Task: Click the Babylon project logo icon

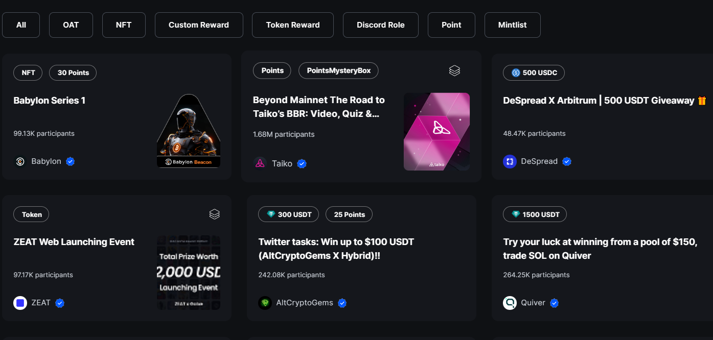Action: coord(20,161)
